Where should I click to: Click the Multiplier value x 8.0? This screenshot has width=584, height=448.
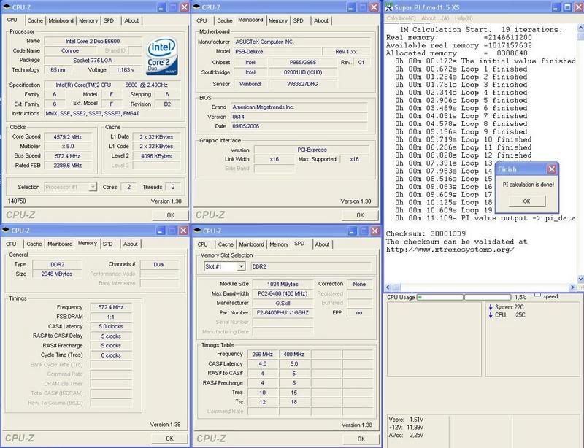click(68, 147)
